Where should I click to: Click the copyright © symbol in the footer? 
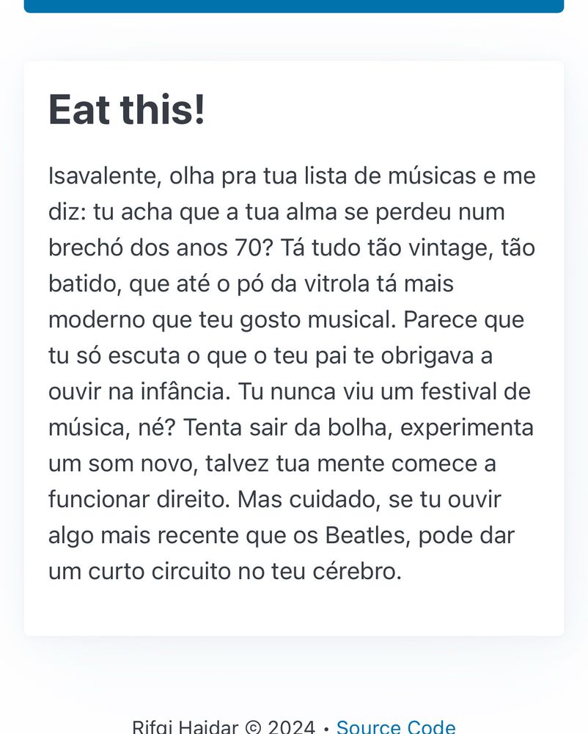tap(253, 727)
